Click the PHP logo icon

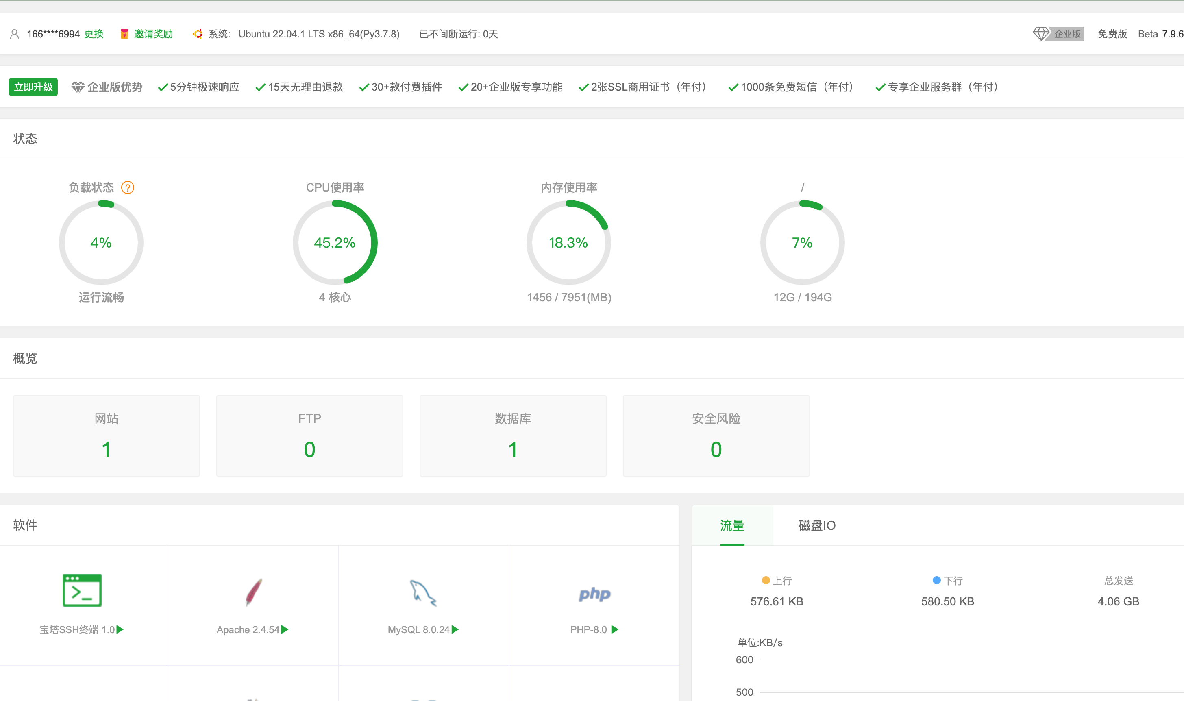pos(594,594)
